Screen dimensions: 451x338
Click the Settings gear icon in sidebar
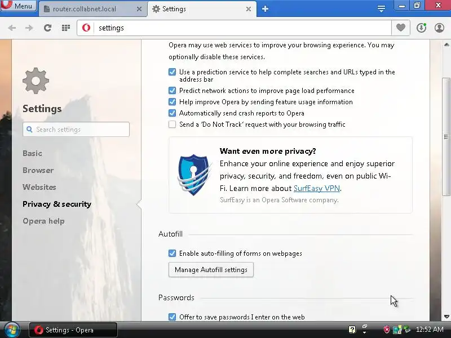click(36, 81)
